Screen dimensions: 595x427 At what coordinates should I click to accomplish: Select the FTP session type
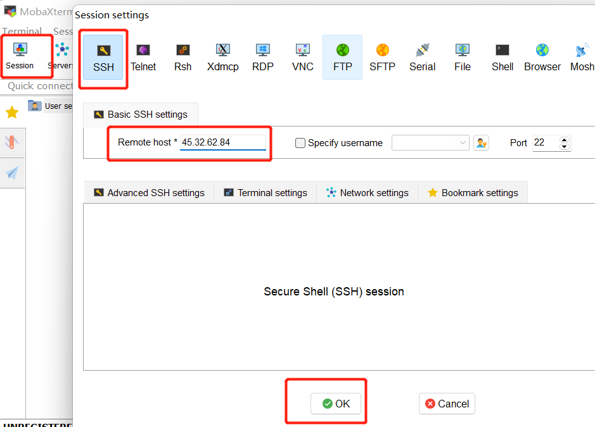pyautogui.click(x=342, y=58)
